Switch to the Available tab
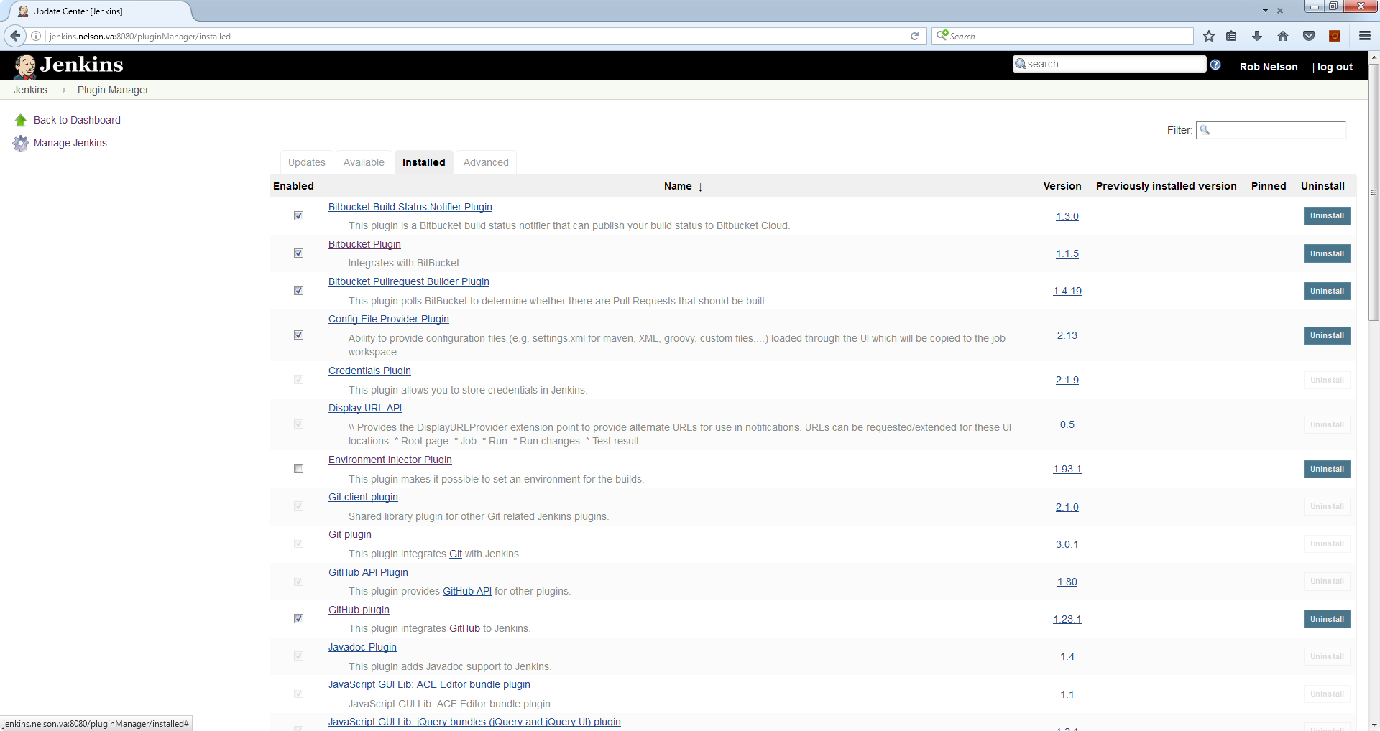This screenshot has width=1380, height=731. point(364,163)
